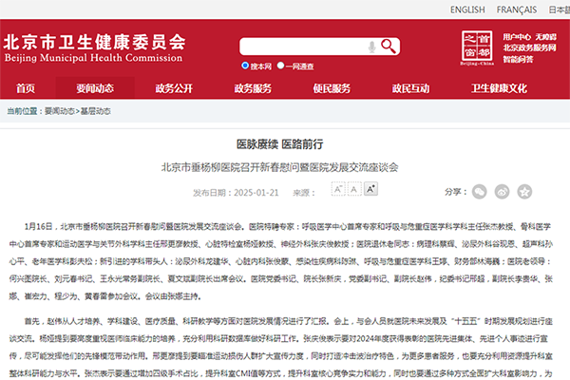Switch site language to ENGLISH
Screen dimensions: 570x380
point(466,9)
